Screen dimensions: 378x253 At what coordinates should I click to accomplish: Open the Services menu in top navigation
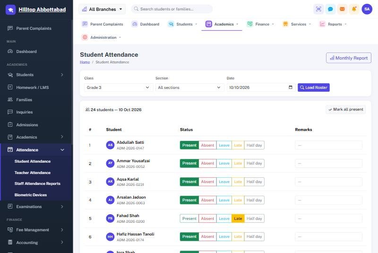pos(297,24)
